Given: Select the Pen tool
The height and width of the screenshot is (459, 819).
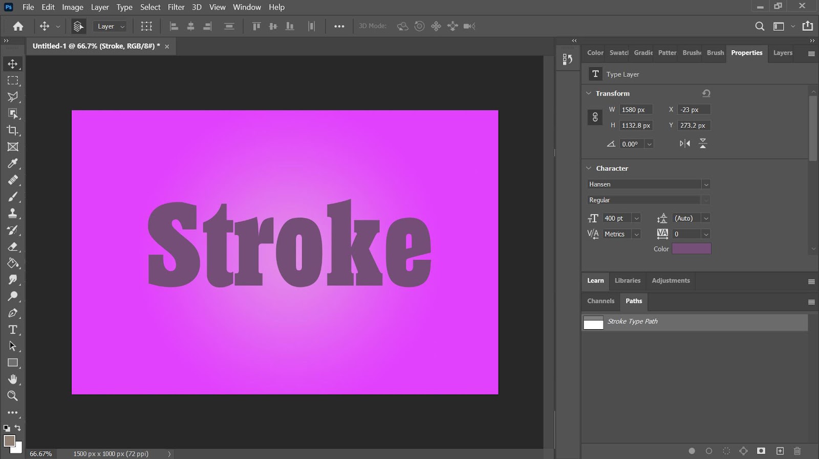Looking at the screenshot, I should [13, 313].
